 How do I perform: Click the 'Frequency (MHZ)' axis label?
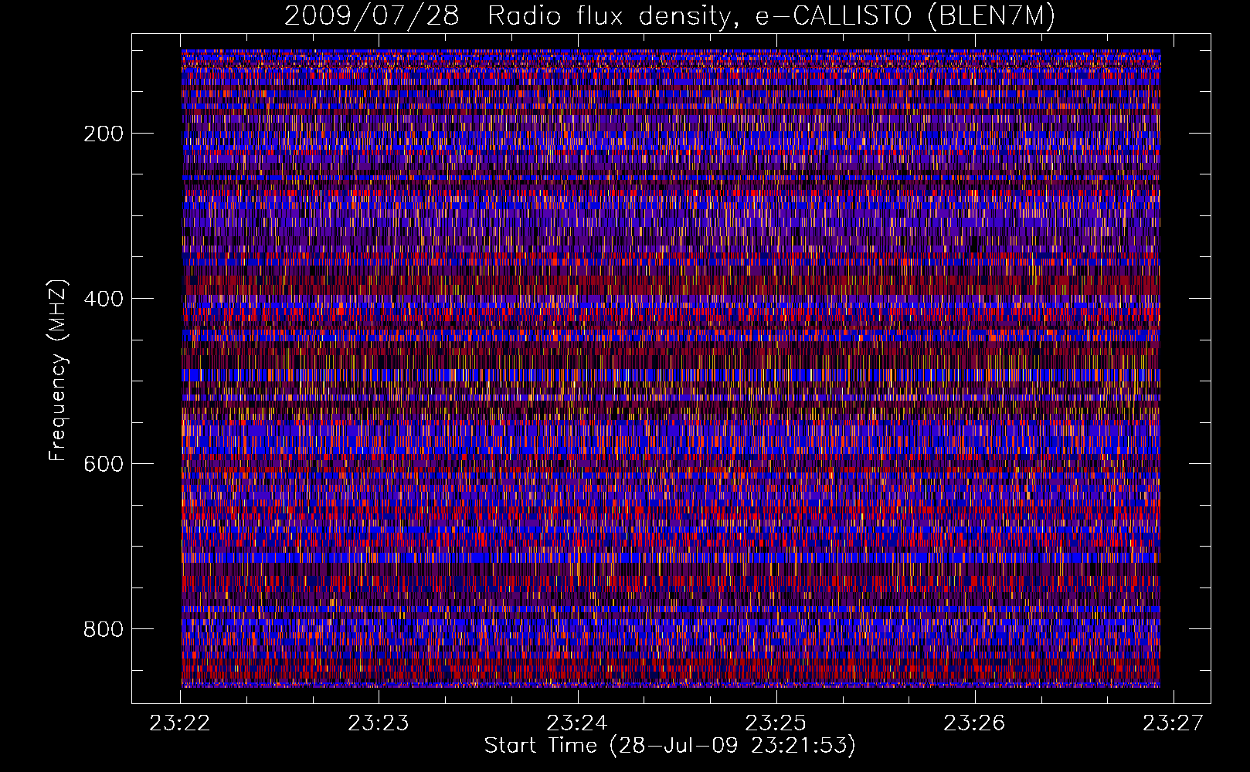(58, 371)
